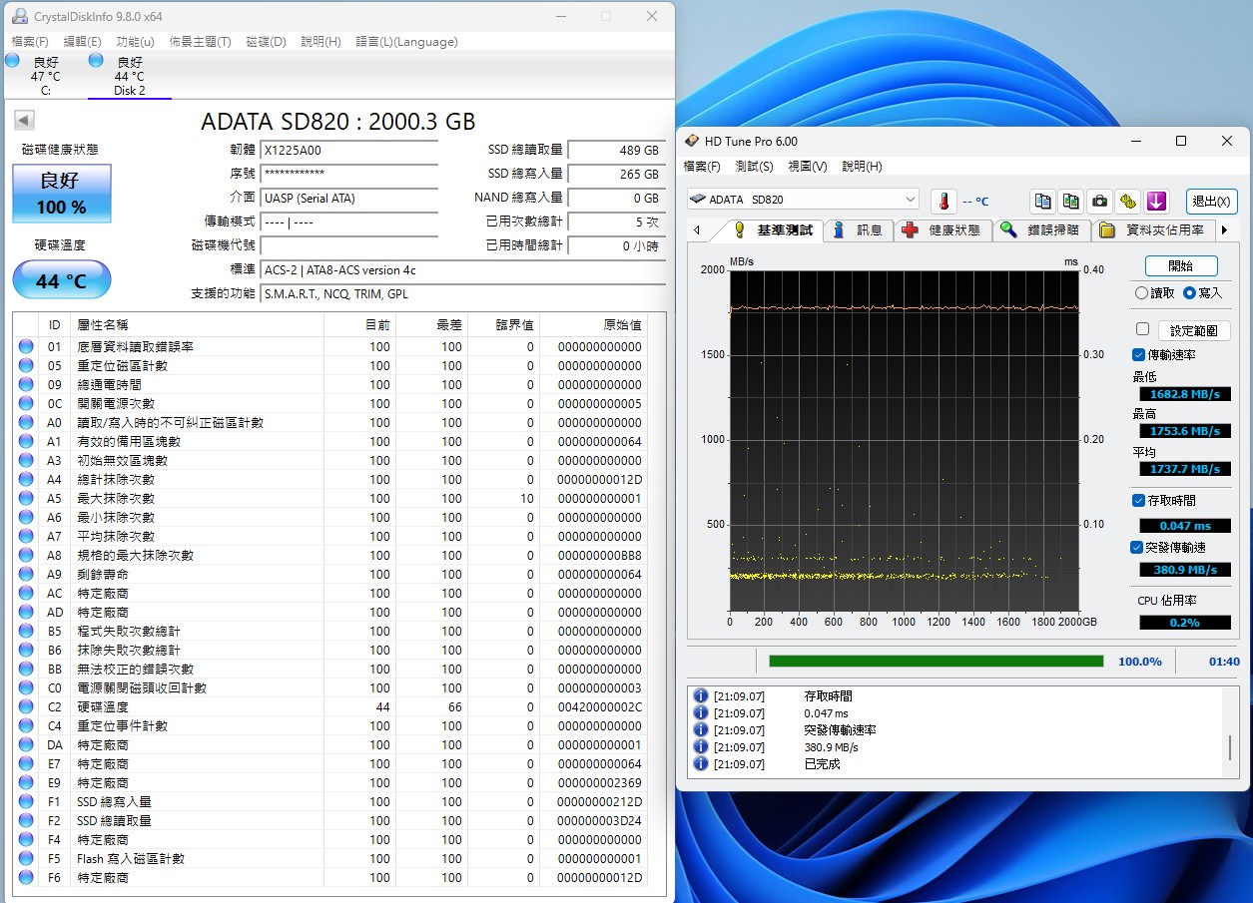This screenshot has height=903, width=1253.
Task: Switch to 健康狀態 tab
Action: [943, 230]
